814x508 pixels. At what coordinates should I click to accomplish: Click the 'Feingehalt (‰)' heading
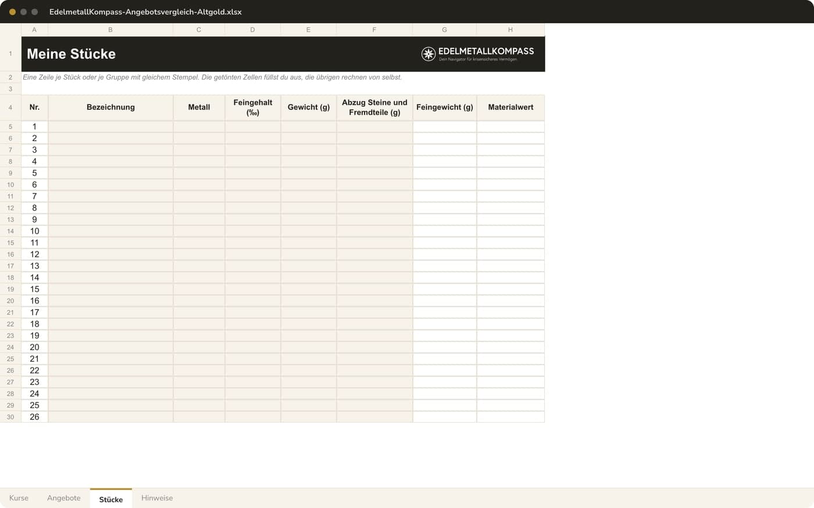252,107
